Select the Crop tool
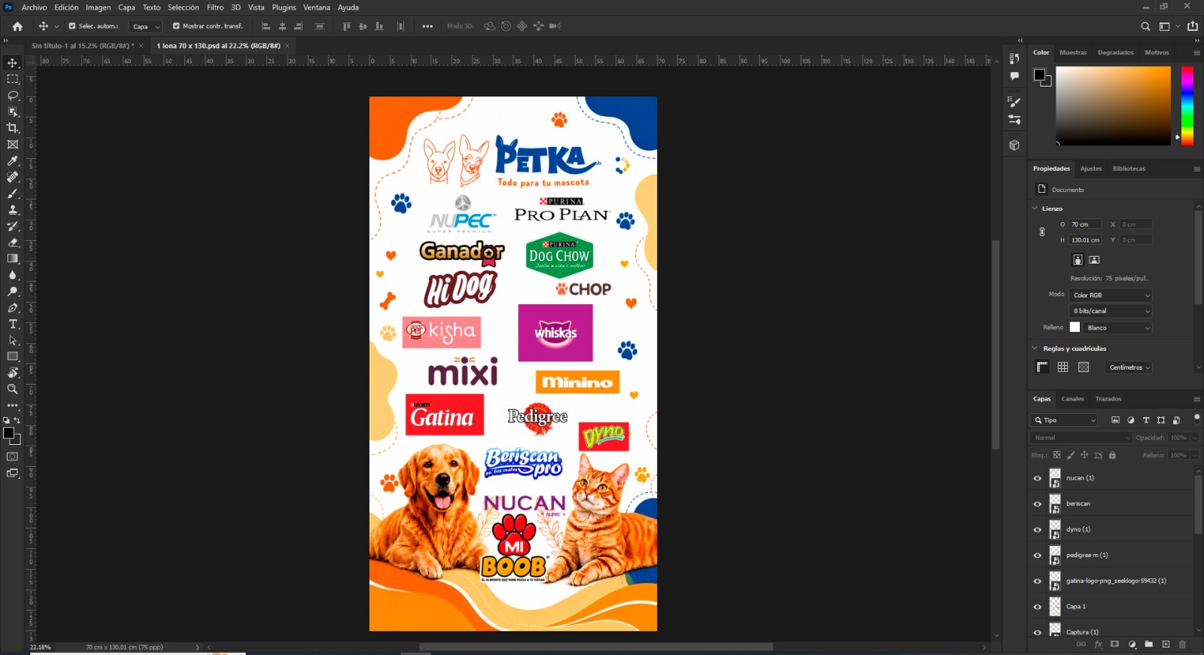Viewport: 1204px width, 655px height. coord(13,128)
